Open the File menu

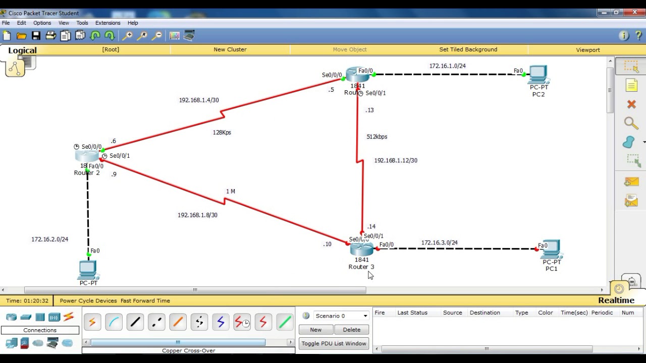(6, 23)
